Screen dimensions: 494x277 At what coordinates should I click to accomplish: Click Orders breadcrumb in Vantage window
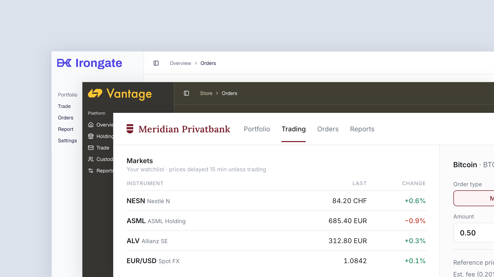pos(230,93)
